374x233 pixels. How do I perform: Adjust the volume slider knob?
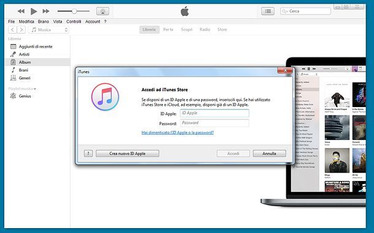74,11
